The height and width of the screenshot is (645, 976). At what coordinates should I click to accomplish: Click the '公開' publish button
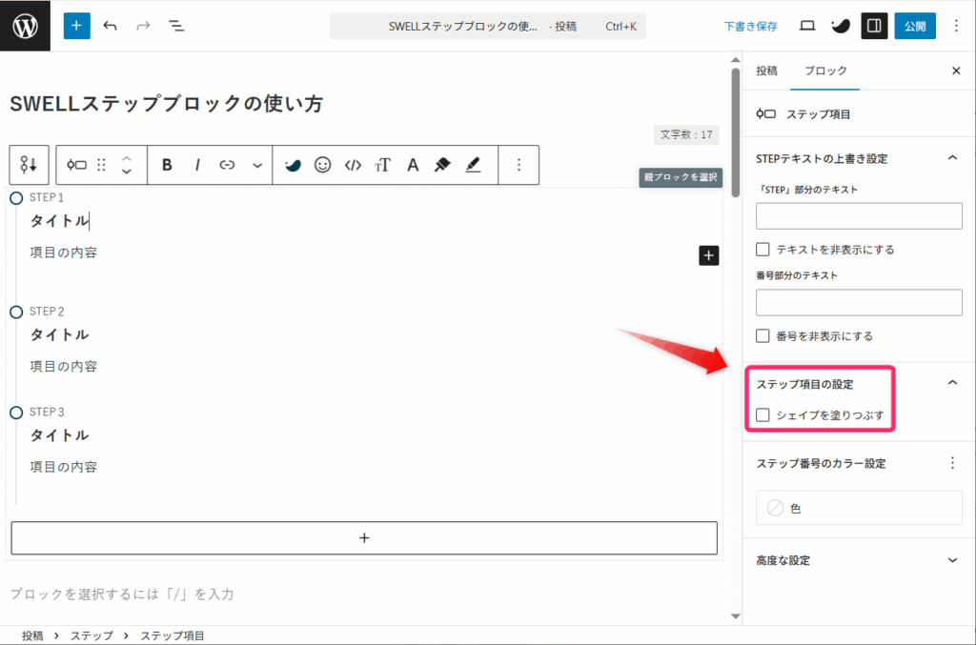[914, 26]
